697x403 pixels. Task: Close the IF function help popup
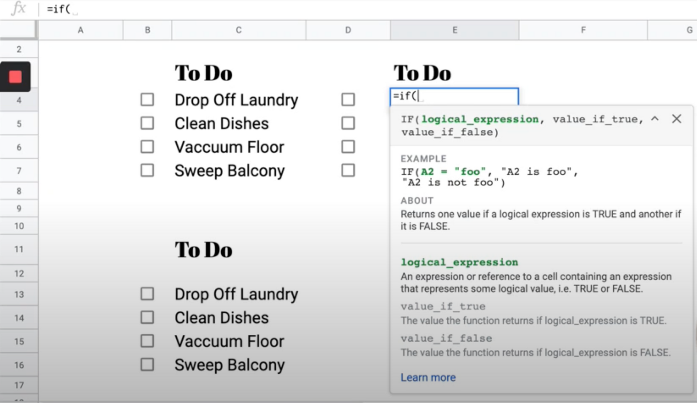pos(676,119)
